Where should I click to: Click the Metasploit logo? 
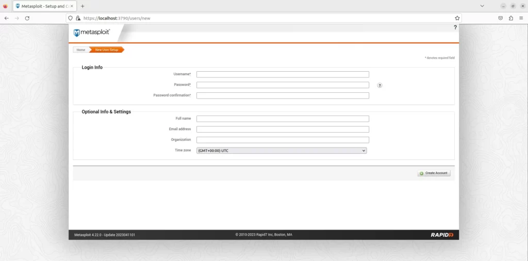point(92,32)
